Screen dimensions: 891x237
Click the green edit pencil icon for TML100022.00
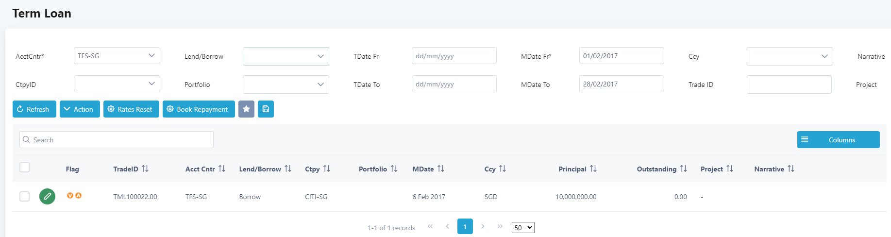tap(47, 197)
